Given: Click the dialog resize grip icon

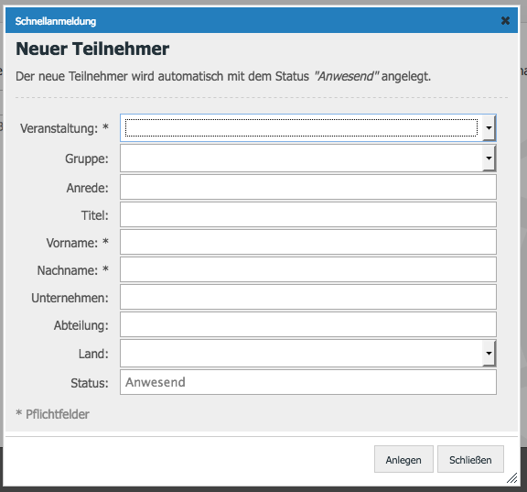Looking at the screenshot, I should [x=511, y=478].
